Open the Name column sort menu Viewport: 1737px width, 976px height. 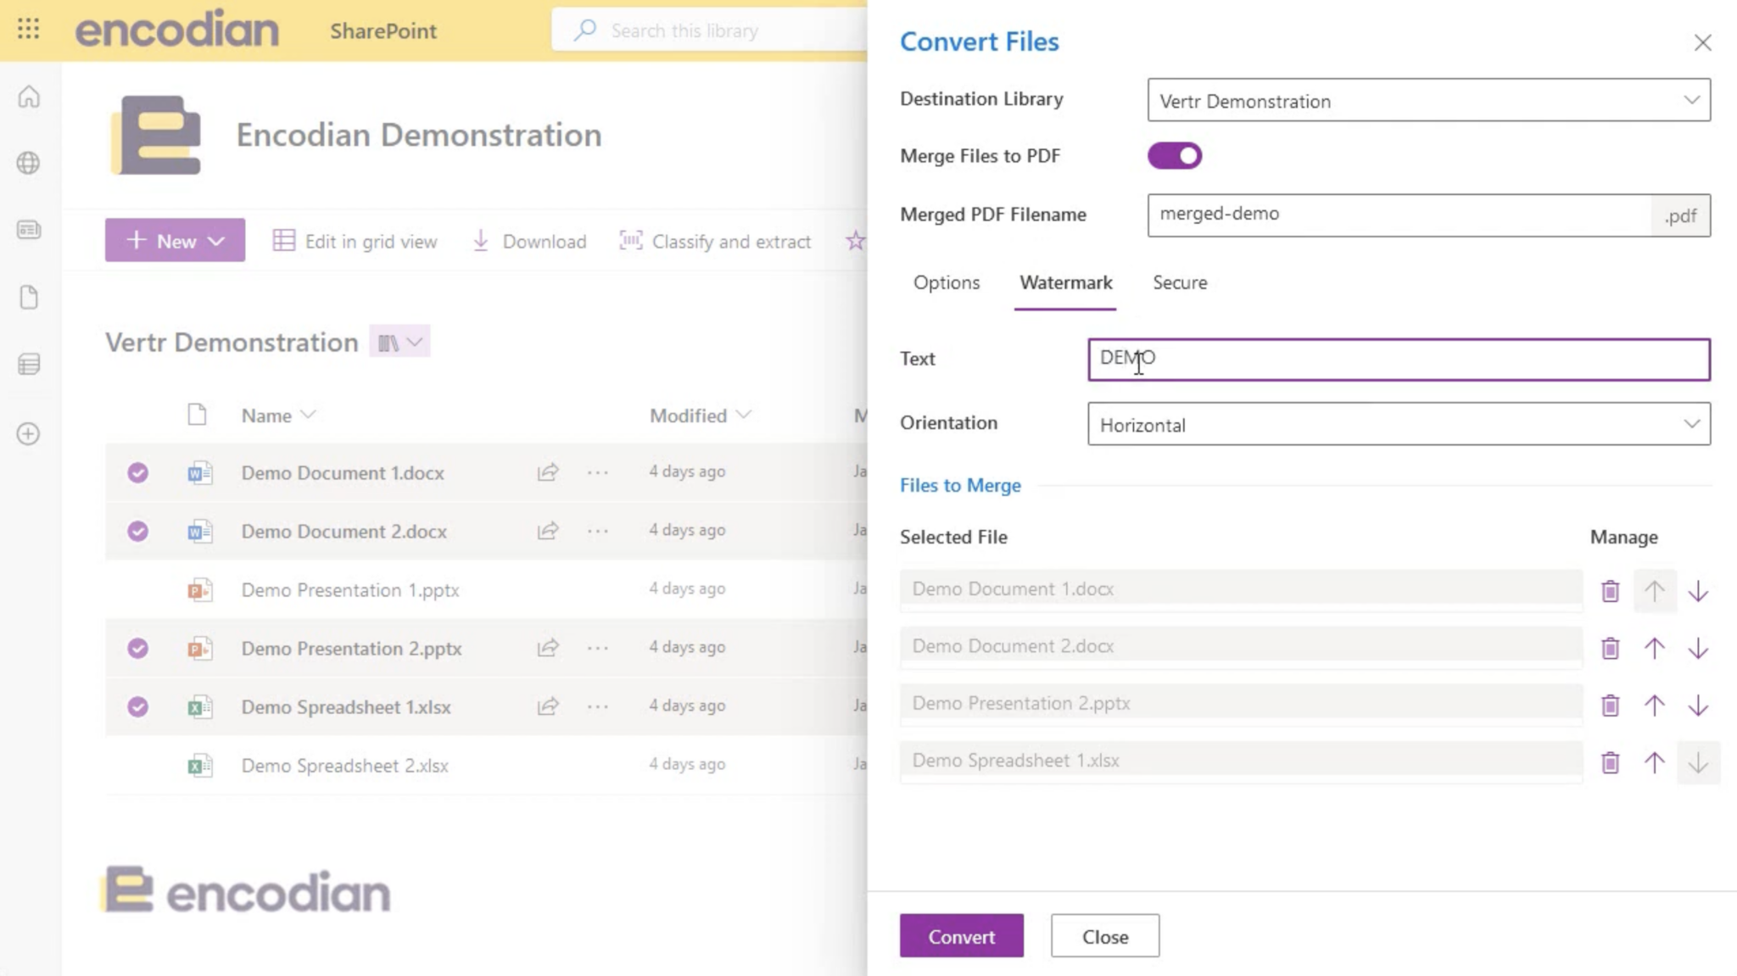(x=278, y=415)
